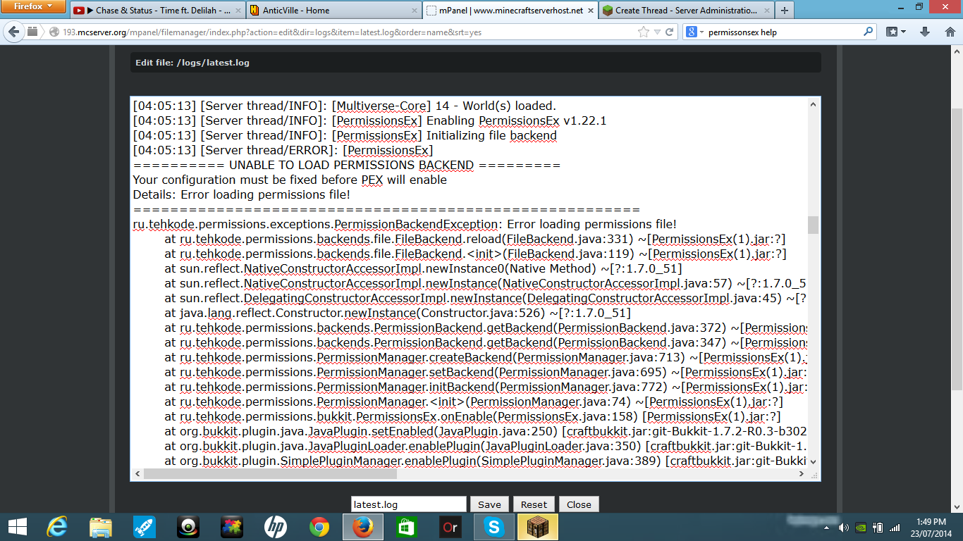Click the log editor scroll up arrow
The height and width of the screenshot is (541, 963).
(x=813, y=104)
